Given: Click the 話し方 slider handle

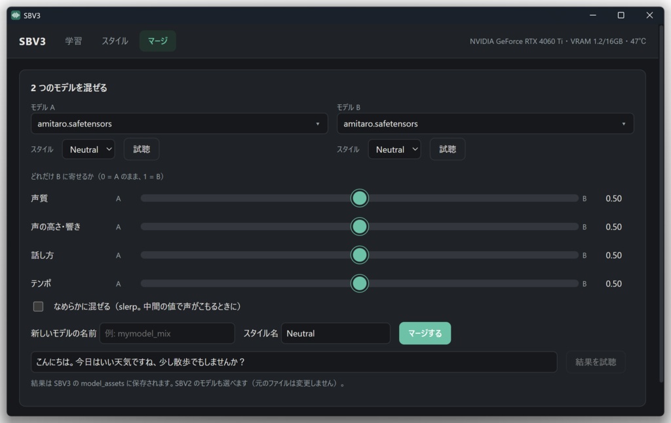Looking at the screenshot, I should [x=360, y=255].
